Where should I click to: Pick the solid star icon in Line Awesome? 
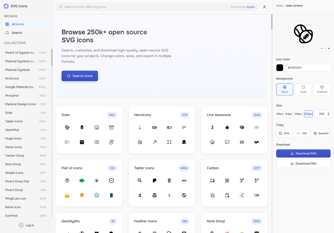coord(227,128)
